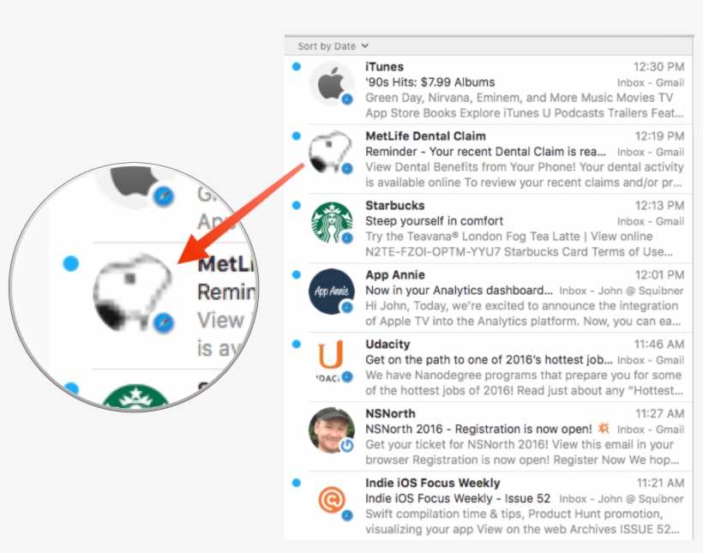Select Get on the path to 2016's hottest job subject

[x=489, y=360]
